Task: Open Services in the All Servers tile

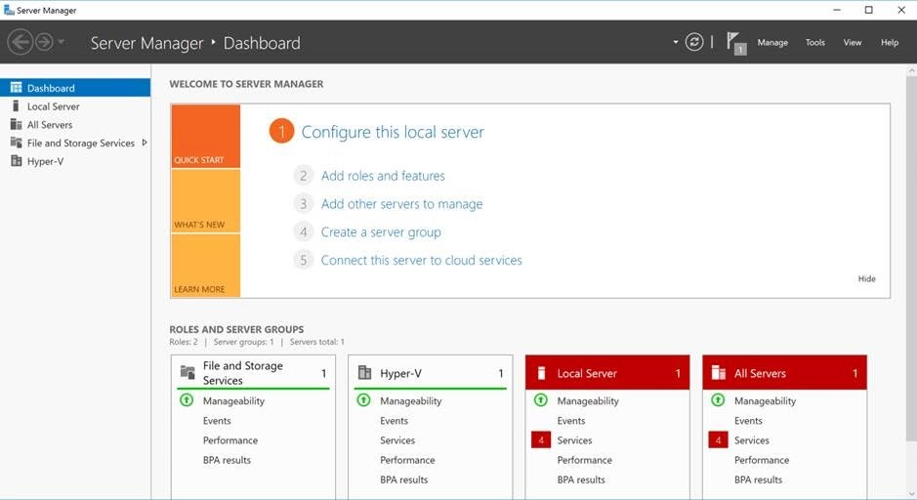Action: [x=752, y=440]
